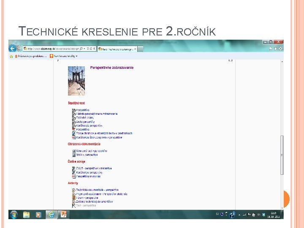Open the browser Tools gear icon
This screenshot has width=304, height=228.
(280, 49)
